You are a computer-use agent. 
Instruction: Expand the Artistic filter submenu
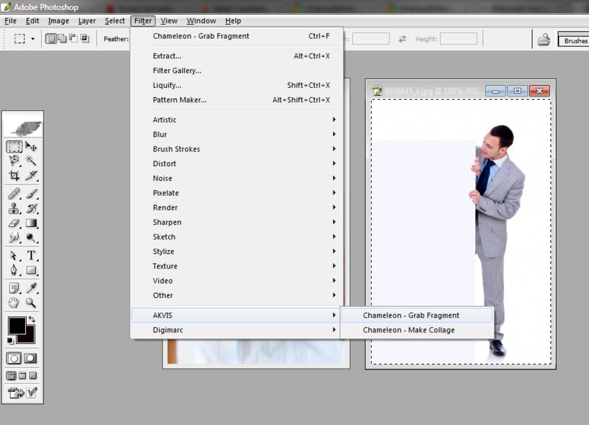pyautogui.click(x=237, y=120)
